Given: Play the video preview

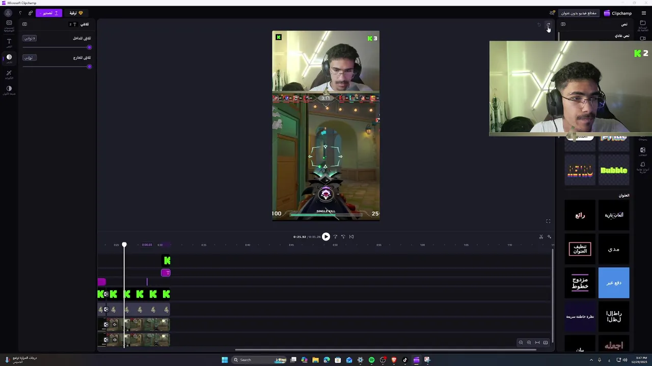Looking at the screenshot, I should click(326, 236).
